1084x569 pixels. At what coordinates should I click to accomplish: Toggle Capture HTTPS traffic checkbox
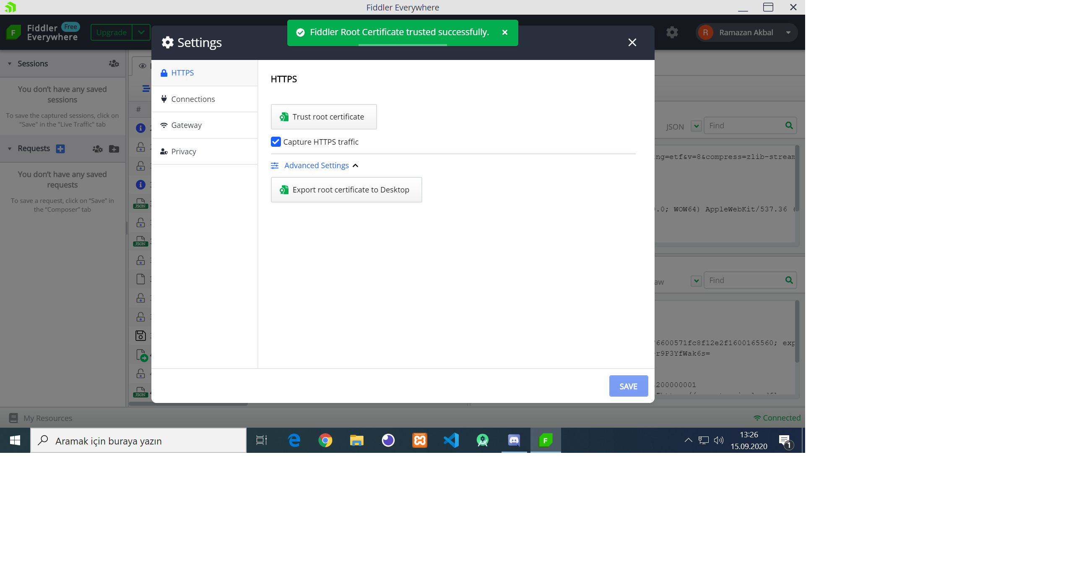(x=276, y=142)
